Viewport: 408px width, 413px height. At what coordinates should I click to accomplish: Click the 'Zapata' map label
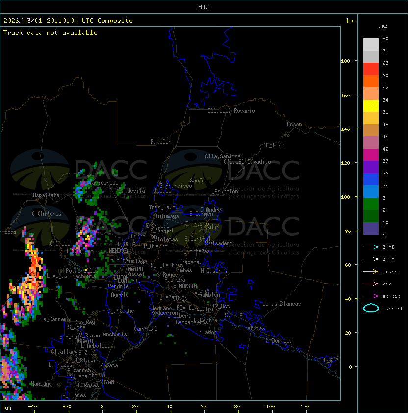pyautogui.click(x=109, y=365)
